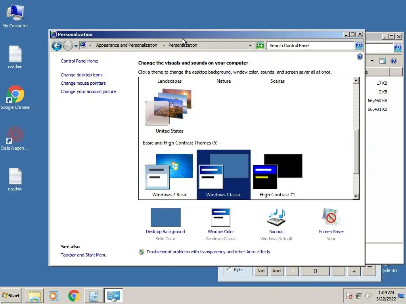Open Troubleshoot problems with transparency link
406x304 pixels.
[x=208, y=252]
